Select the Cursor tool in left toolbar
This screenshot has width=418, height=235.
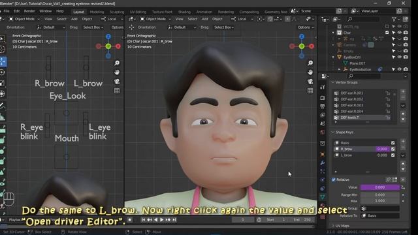3,50
